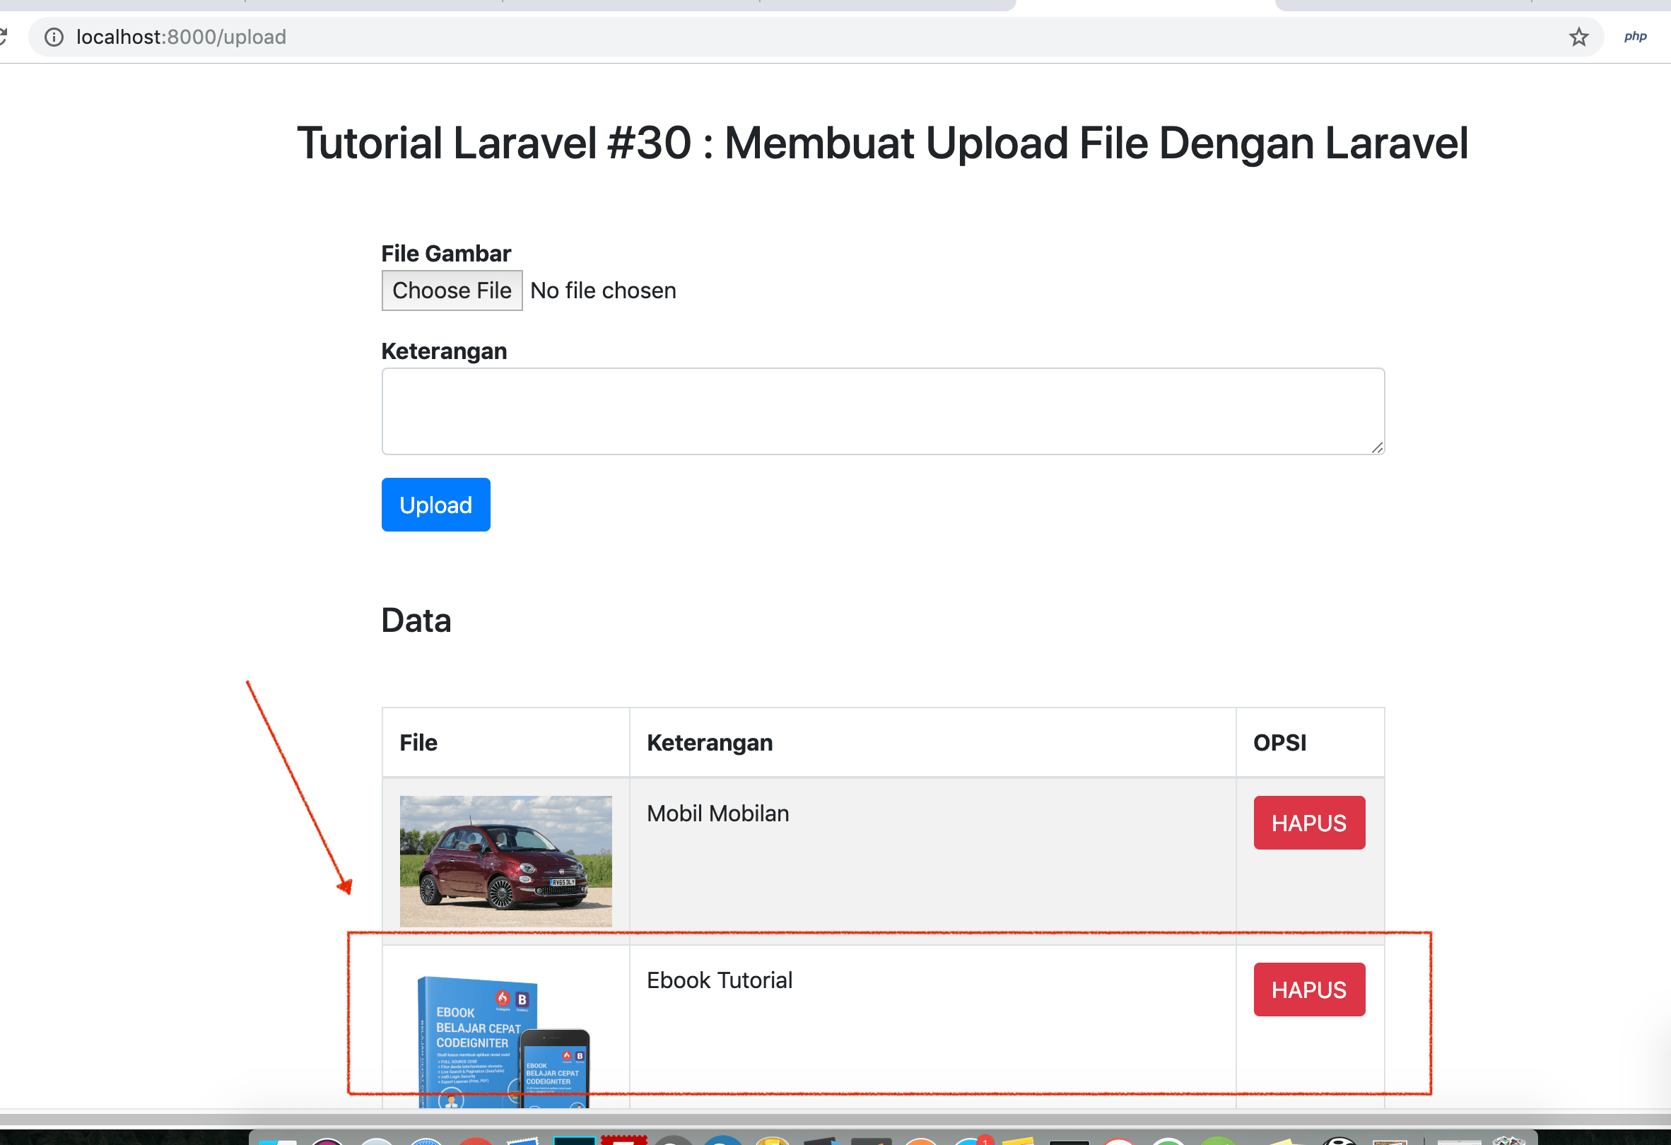1671x1145 pixels.
Task: Click the dock icon with red notification badge
Action: click(x=970, y=1141)
